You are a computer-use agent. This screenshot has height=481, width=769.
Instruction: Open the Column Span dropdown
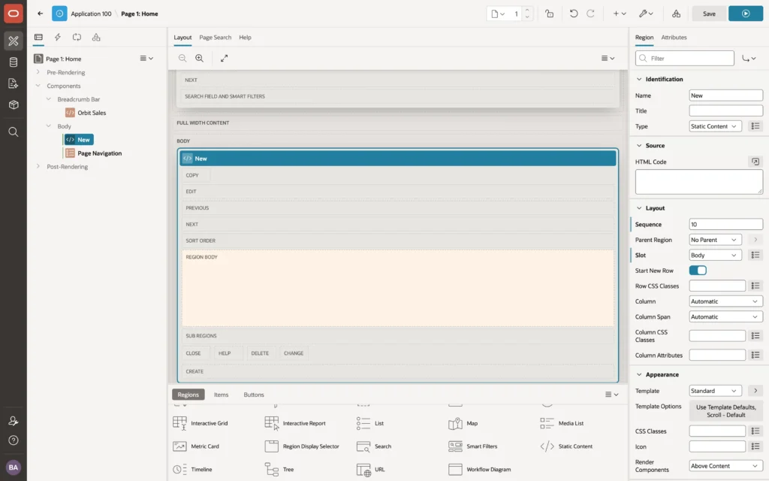tap(726, 316)
